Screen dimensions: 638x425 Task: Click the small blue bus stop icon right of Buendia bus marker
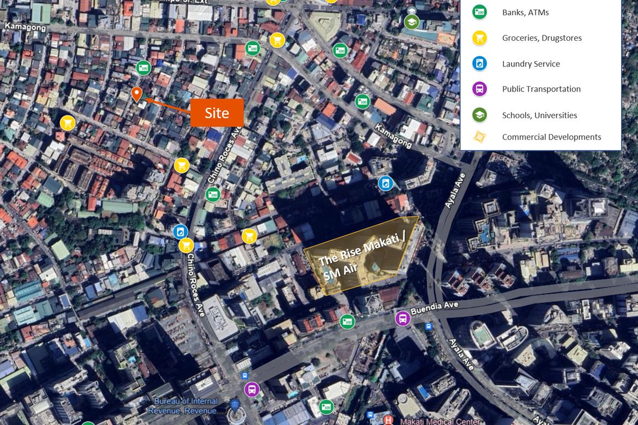click(x=429, y=326)
